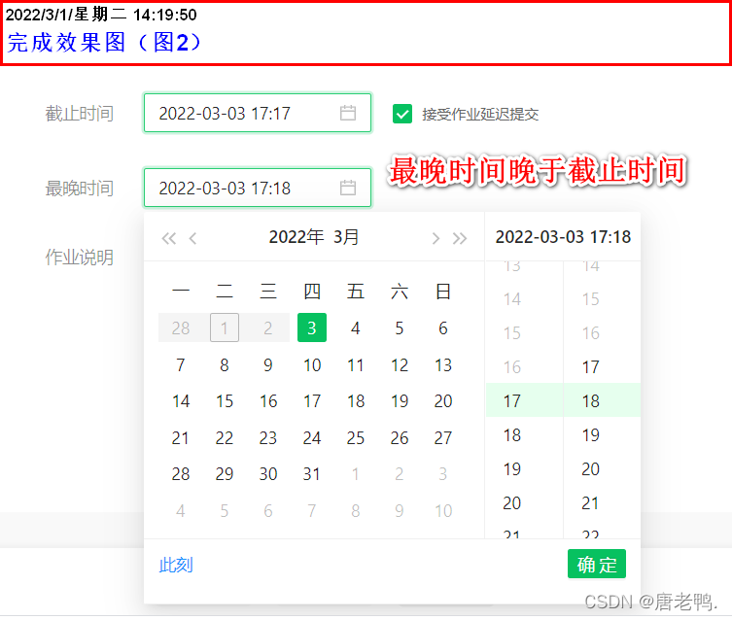Pick March 17 in calendar grid

pos(312,400)
